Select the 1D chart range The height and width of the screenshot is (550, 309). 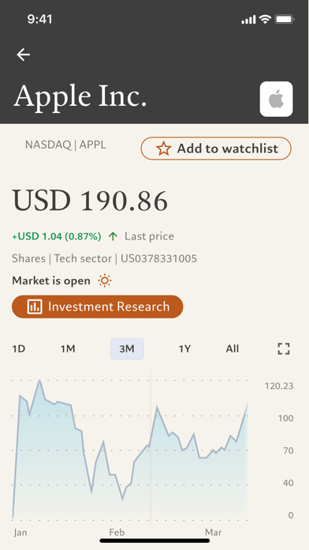[x=19, y=348]
